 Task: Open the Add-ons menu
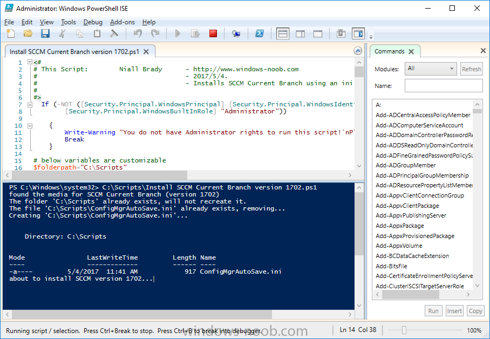(x=122, y=22)
